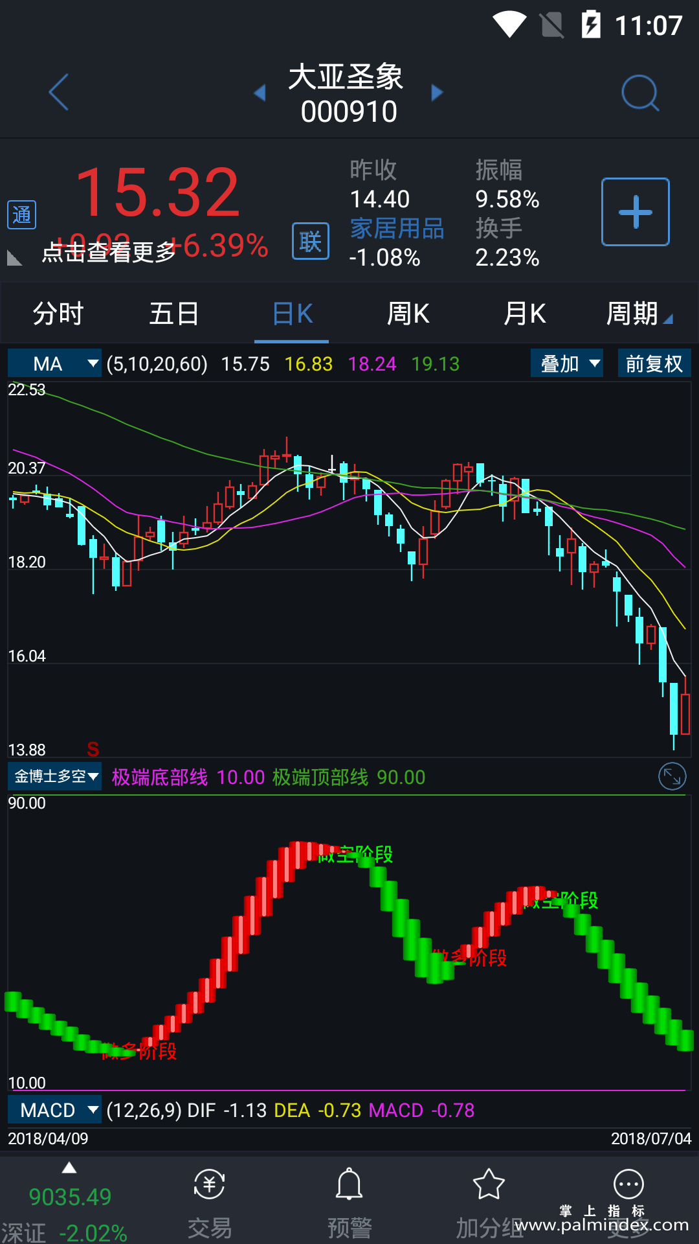Screen dimensions: 699x1244
Task: Tap the 振幅 9.58% value
Action: 507,199
